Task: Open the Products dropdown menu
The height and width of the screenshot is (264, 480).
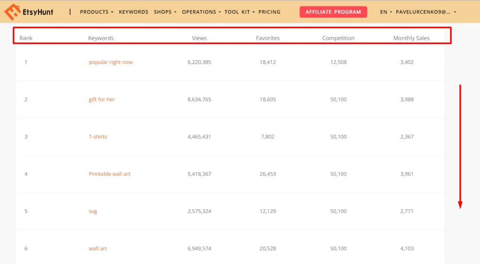Action: (97, 12)
